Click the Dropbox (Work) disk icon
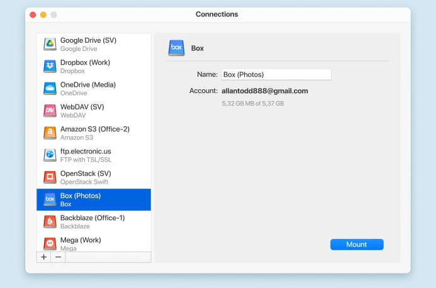The height and width of the screenshot is (288, 436). coord(50,66)
